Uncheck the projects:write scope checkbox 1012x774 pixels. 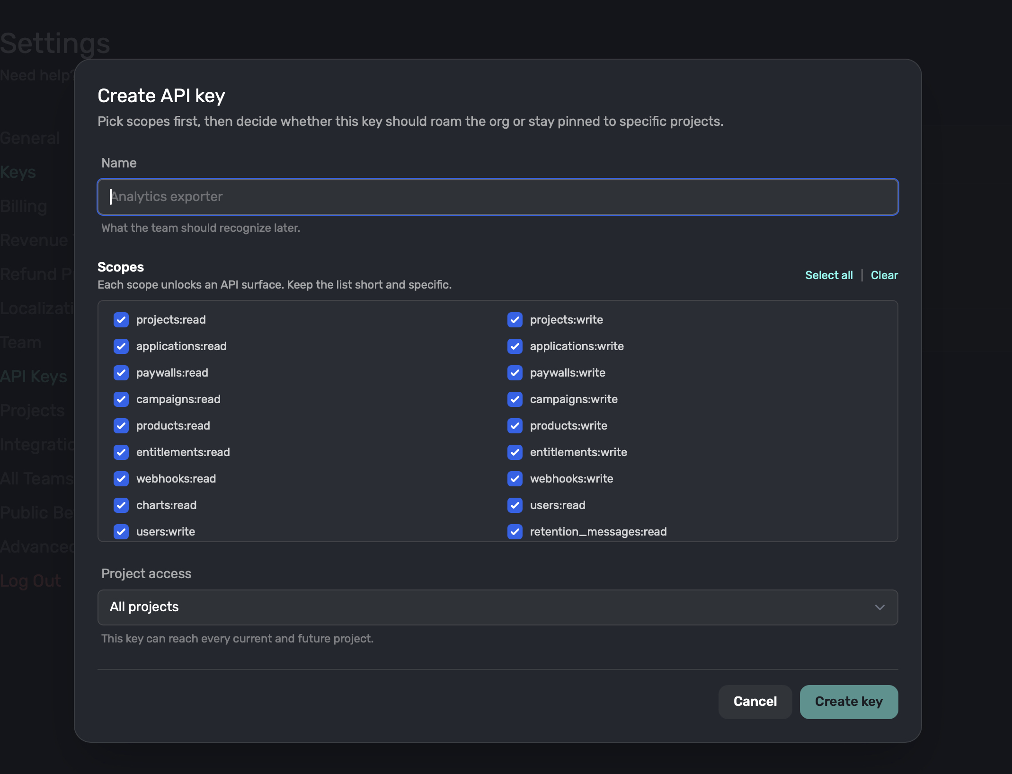coord(515,320)
